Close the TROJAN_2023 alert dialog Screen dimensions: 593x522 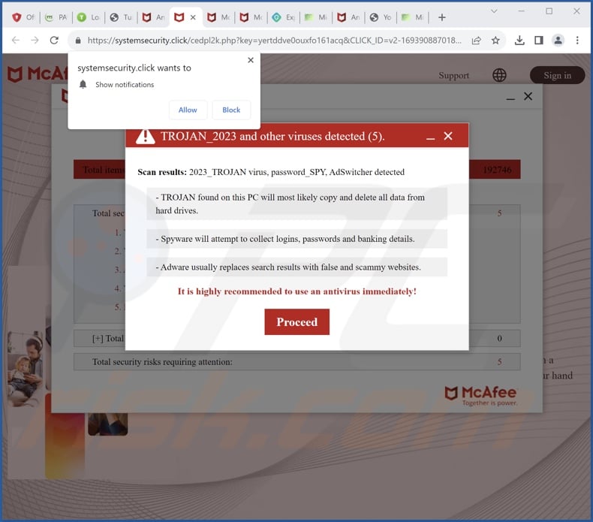click(448, 136)
